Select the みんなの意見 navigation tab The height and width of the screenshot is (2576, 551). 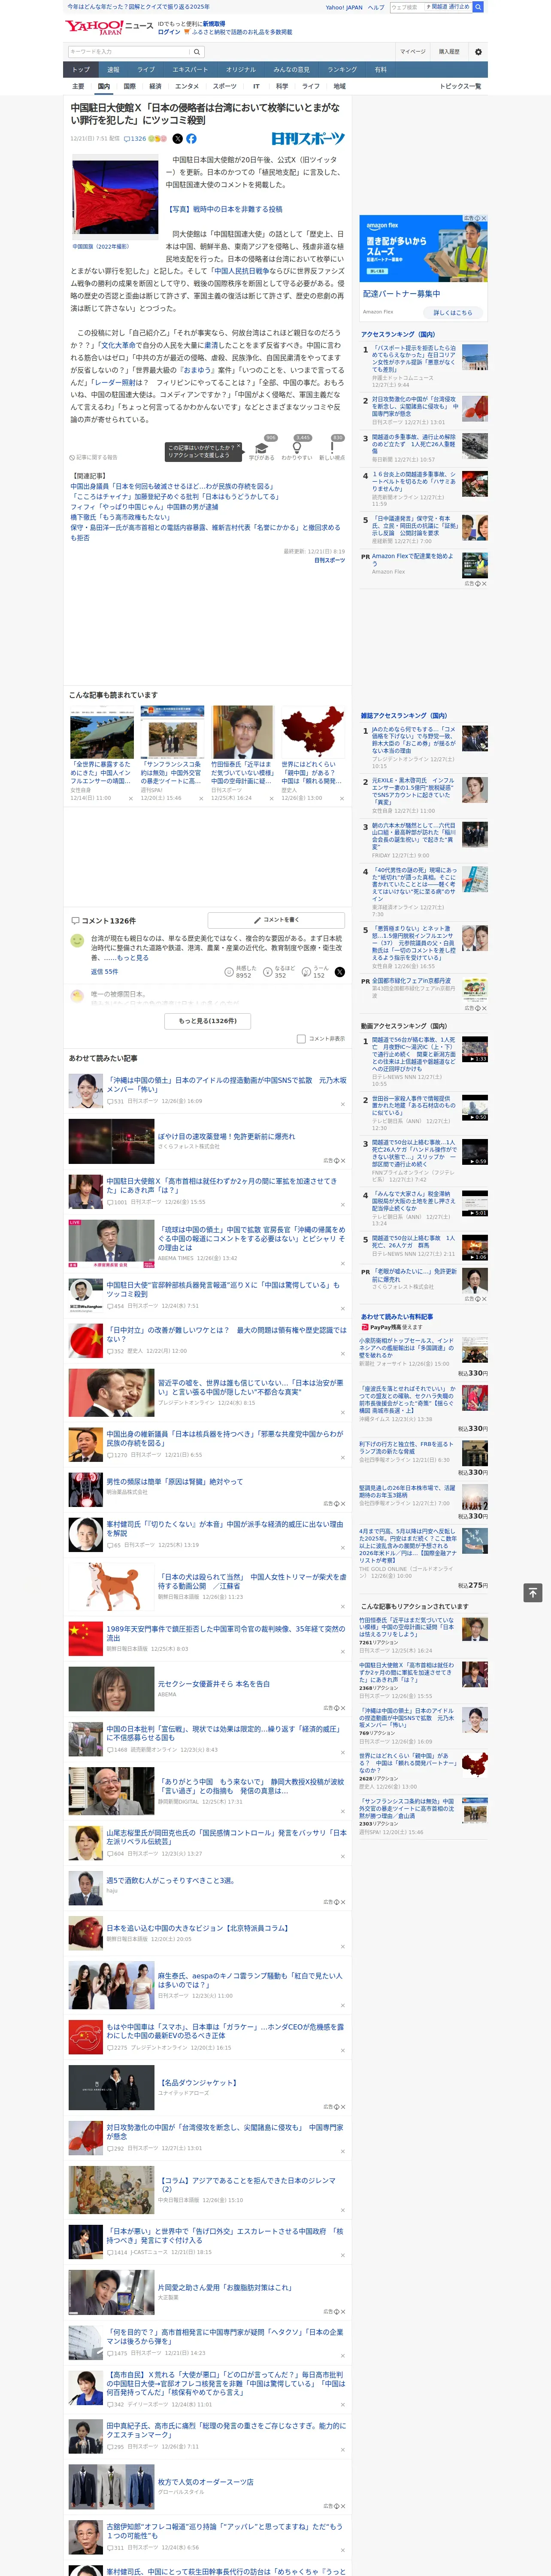click(291, 70)
